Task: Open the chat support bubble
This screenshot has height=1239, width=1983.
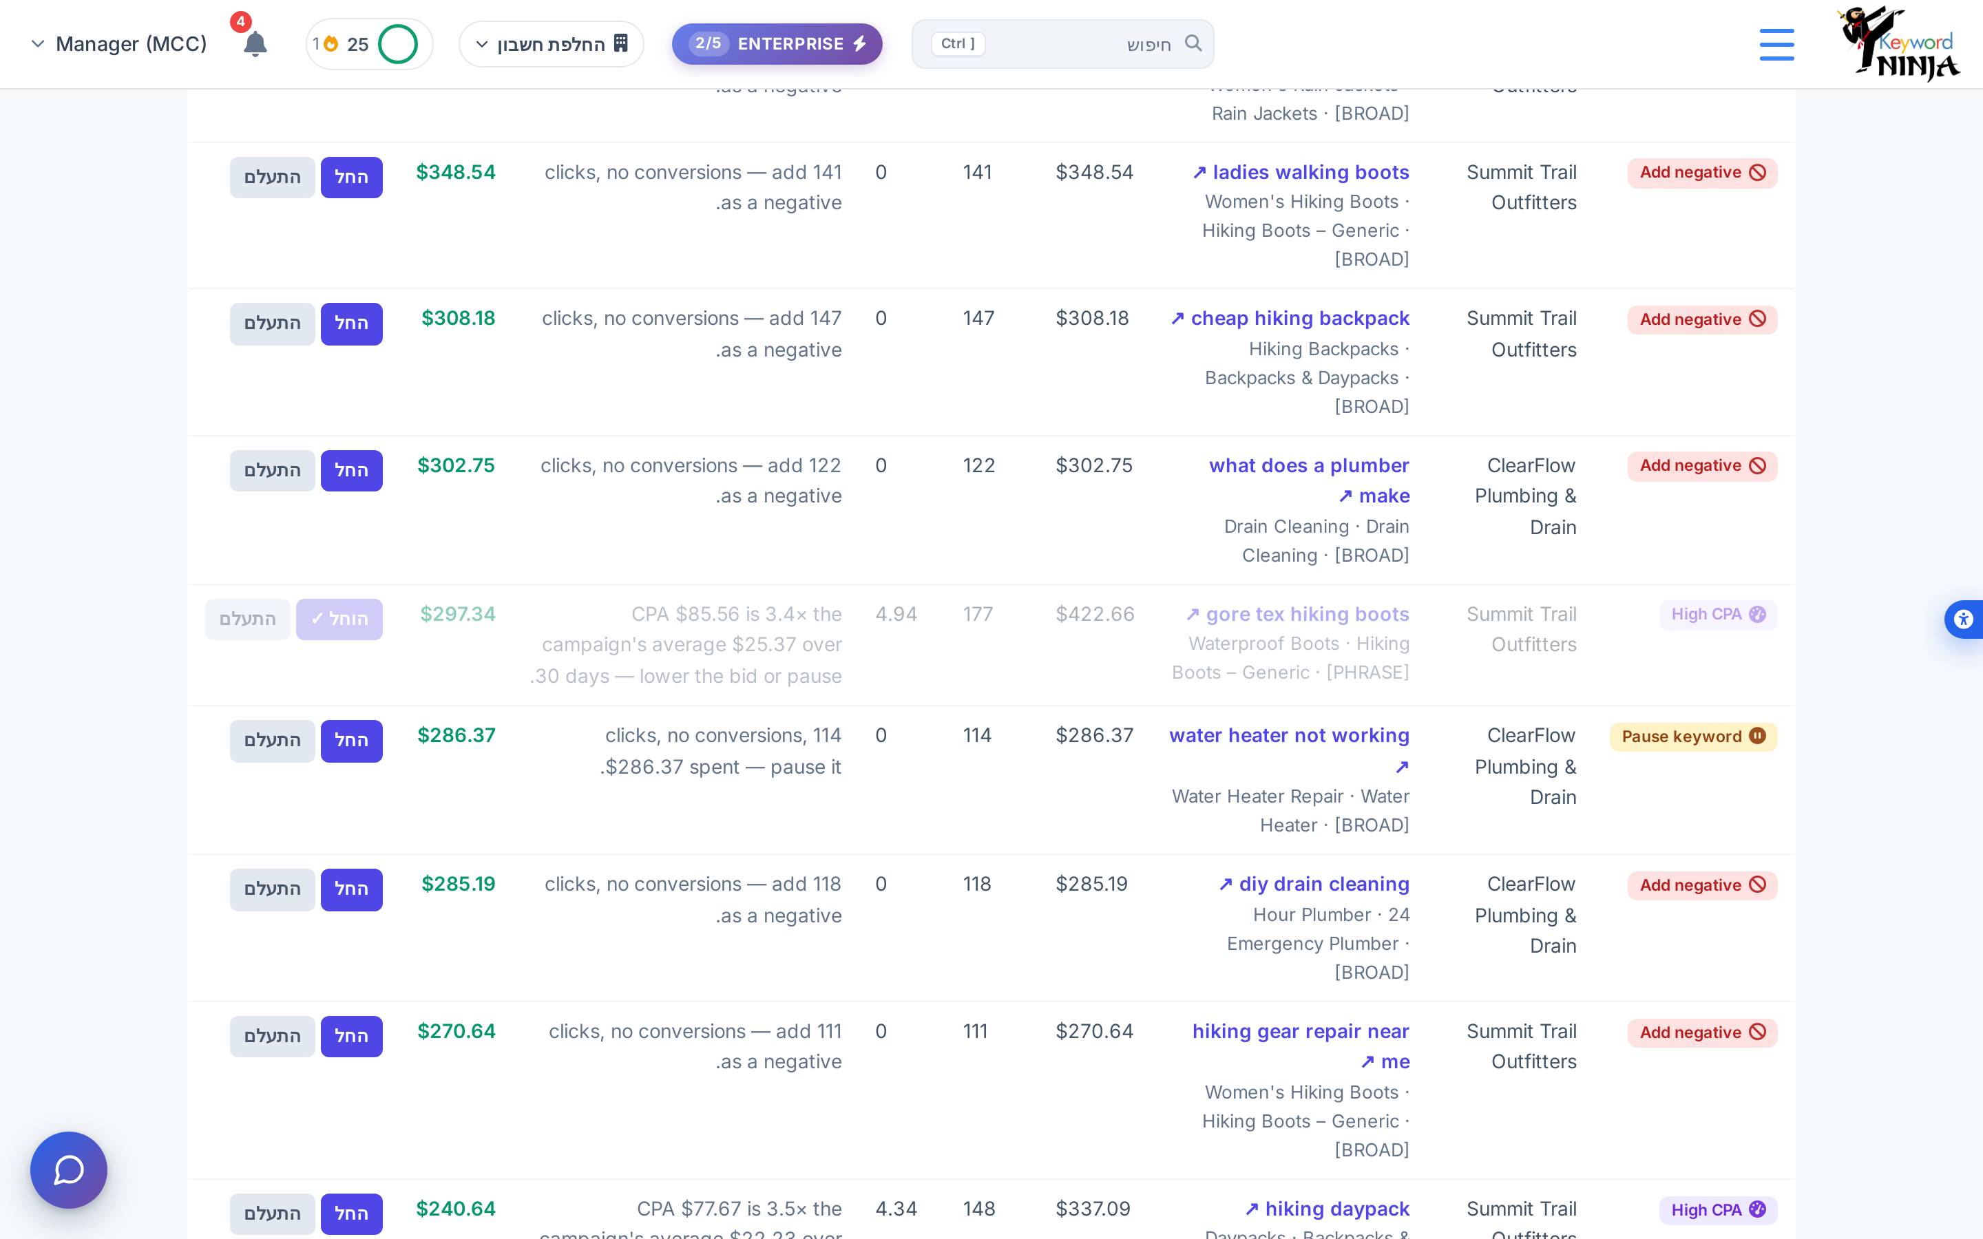Action: coord(69,1169)
